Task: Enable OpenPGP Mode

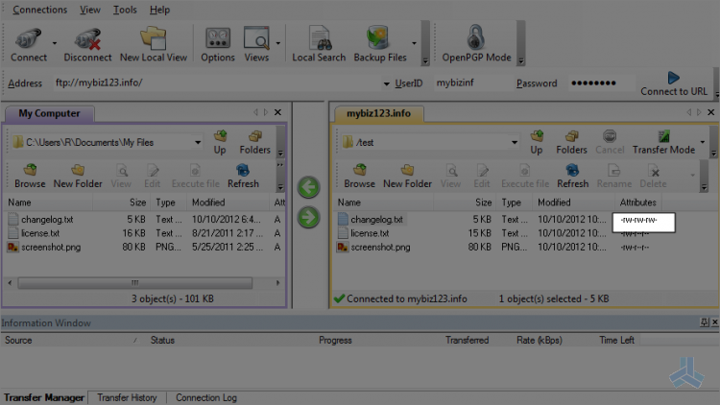Action: tap(476, 44)
